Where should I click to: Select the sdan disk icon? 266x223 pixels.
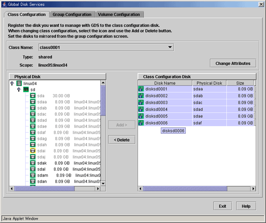33,181
